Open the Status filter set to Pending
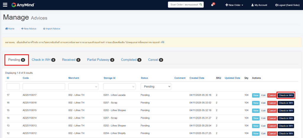The height and width of the screenshot is (138, 303). 156,86
